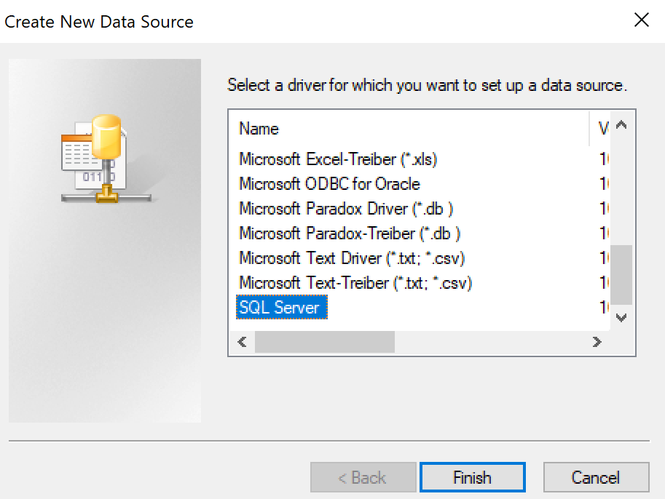Click the scroll up arrow of driver list
This screenshot has height=499, width=665.
click(x=621, y=125)
